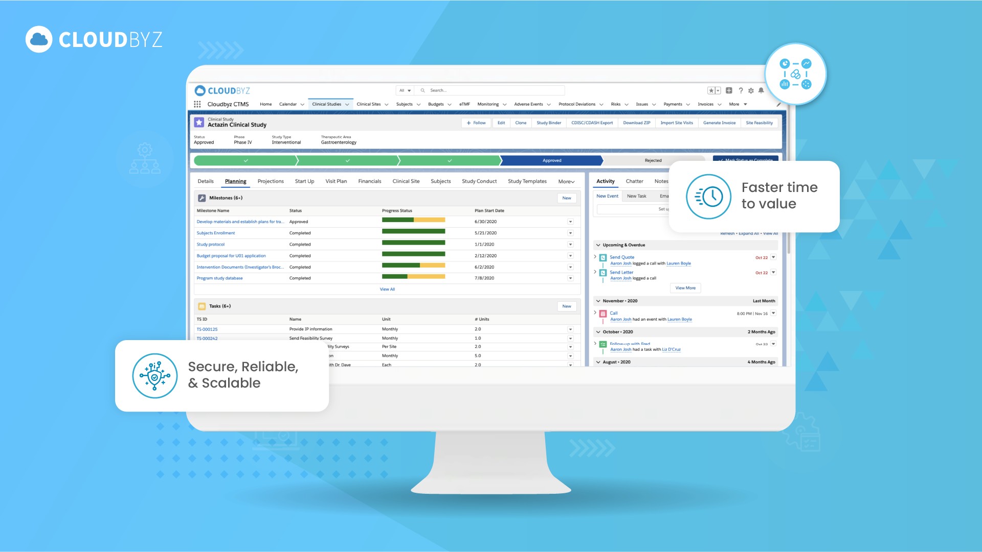Switch to the Projections tab
The height and width of the screenshot is (552, 982).
[x=271, y=181]
